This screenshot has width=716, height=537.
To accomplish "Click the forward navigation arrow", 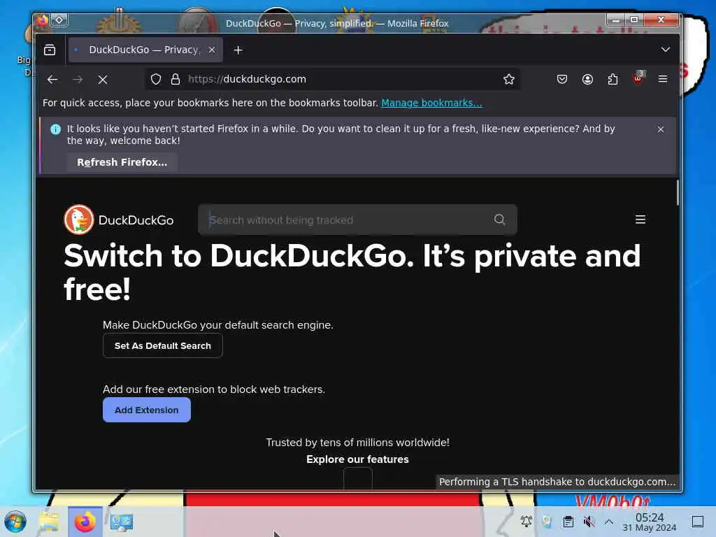I will (x=78, y=80).
